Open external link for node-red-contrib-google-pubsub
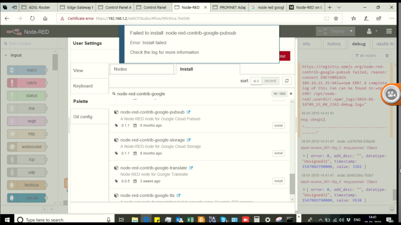The height and width of the screenshot is (225, 401). point(188,112)
